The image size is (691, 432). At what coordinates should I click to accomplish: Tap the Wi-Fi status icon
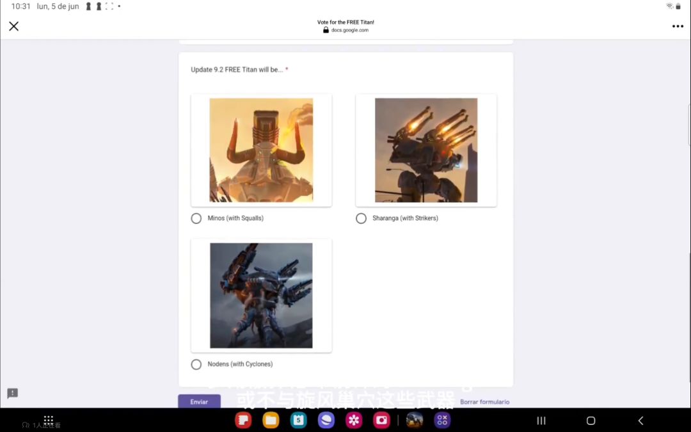tap(669, 6)
